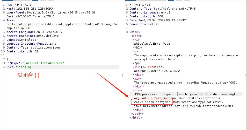Click the '<p>' opening tag
Screen dimensions: 247x130
(135, 51)
